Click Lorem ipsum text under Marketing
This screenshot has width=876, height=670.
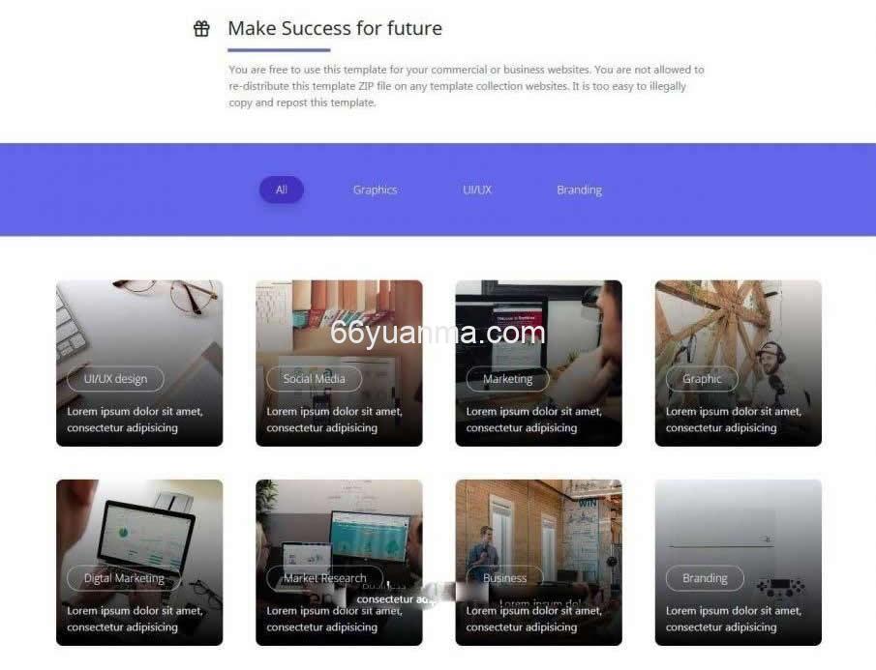pos(534,420)
